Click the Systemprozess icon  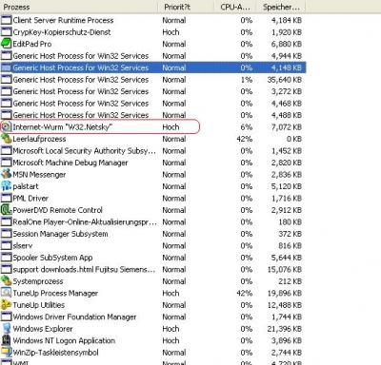tap(6, 281)
